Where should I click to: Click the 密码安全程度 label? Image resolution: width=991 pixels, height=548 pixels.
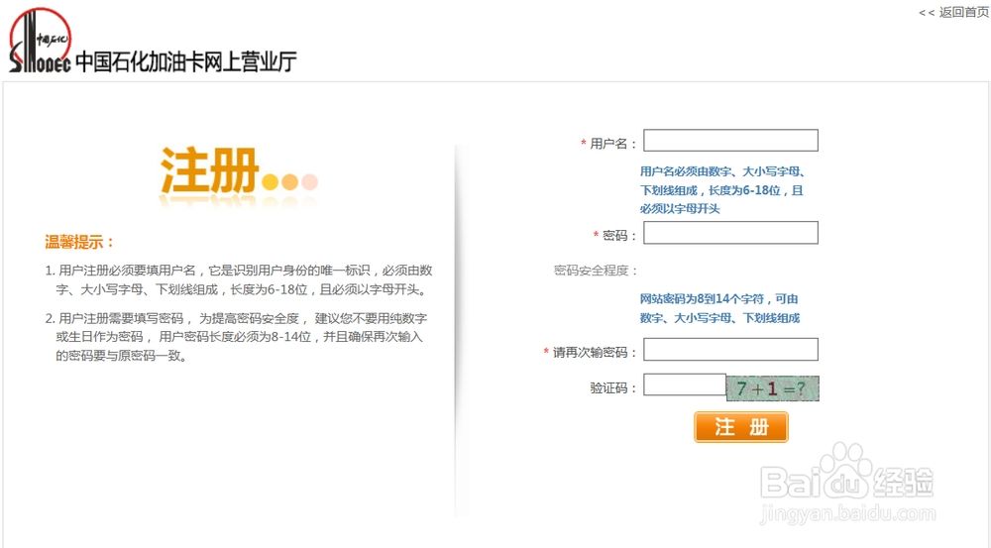tap(596, 271)
